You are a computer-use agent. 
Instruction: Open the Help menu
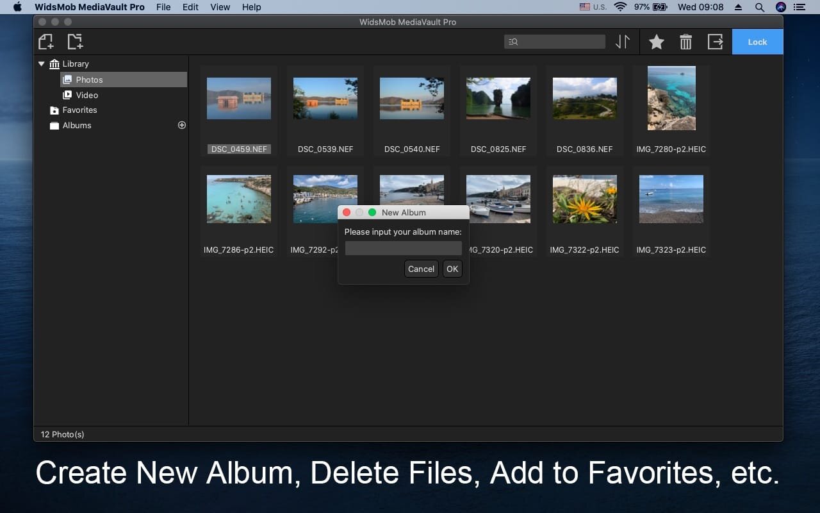[x=252, y=7]
